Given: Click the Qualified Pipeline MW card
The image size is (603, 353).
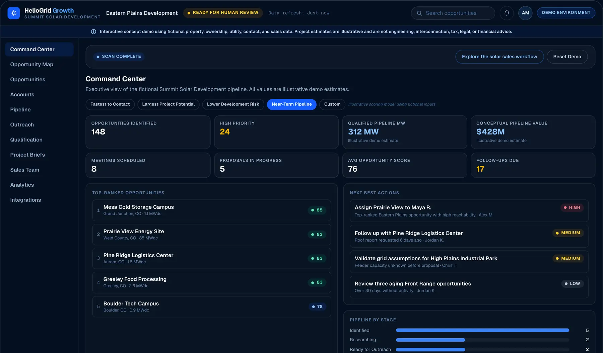Looking at the screenshot, I should (x=404, y=132).
